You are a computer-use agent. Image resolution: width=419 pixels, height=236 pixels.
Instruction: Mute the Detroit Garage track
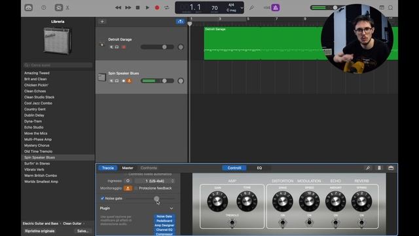tap(111, 47)
